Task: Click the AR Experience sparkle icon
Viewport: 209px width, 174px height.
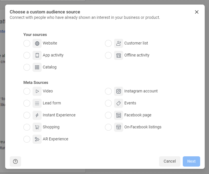Action: pyautogui.click(x=37, y=139)
